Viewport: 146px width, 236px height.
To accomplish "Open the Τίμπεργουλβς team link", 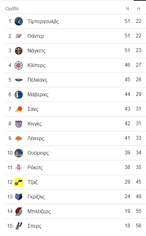I will [x=43, y=21].
